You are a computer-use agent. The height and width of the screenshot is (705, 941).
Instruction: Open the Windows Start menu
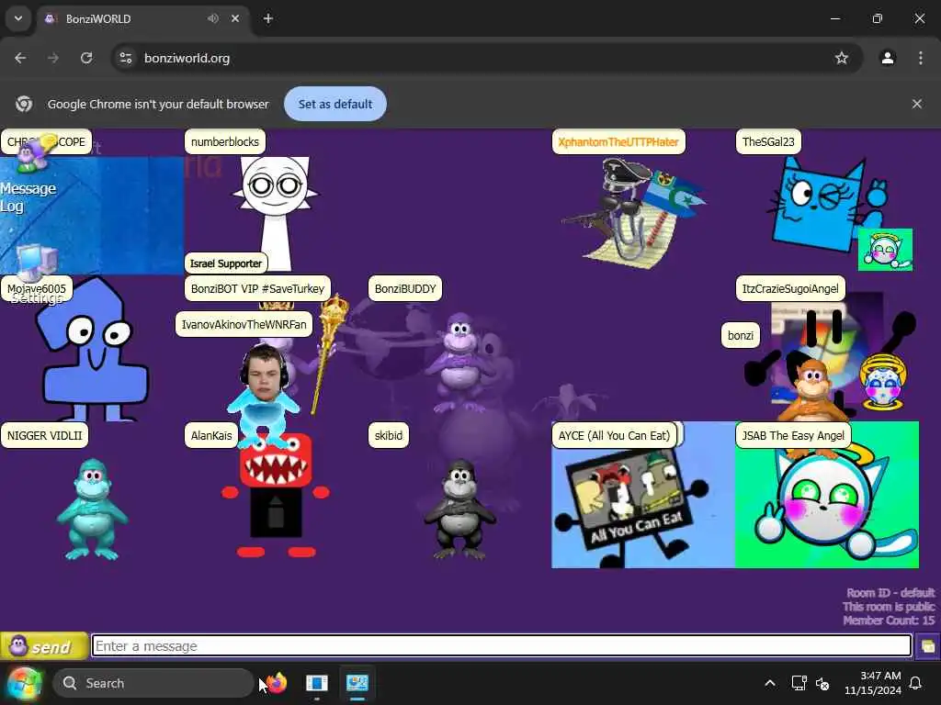(25, 683)
